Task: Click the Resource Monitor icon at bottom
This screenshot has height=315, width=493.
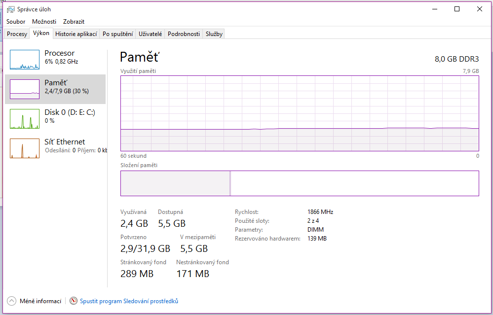Action: tap(74, 301)
